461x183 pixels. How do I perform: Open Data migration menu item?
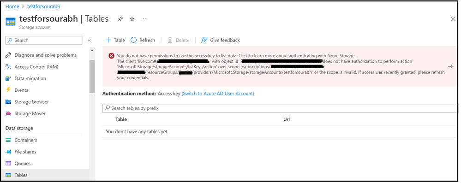[x=30, y=78]
